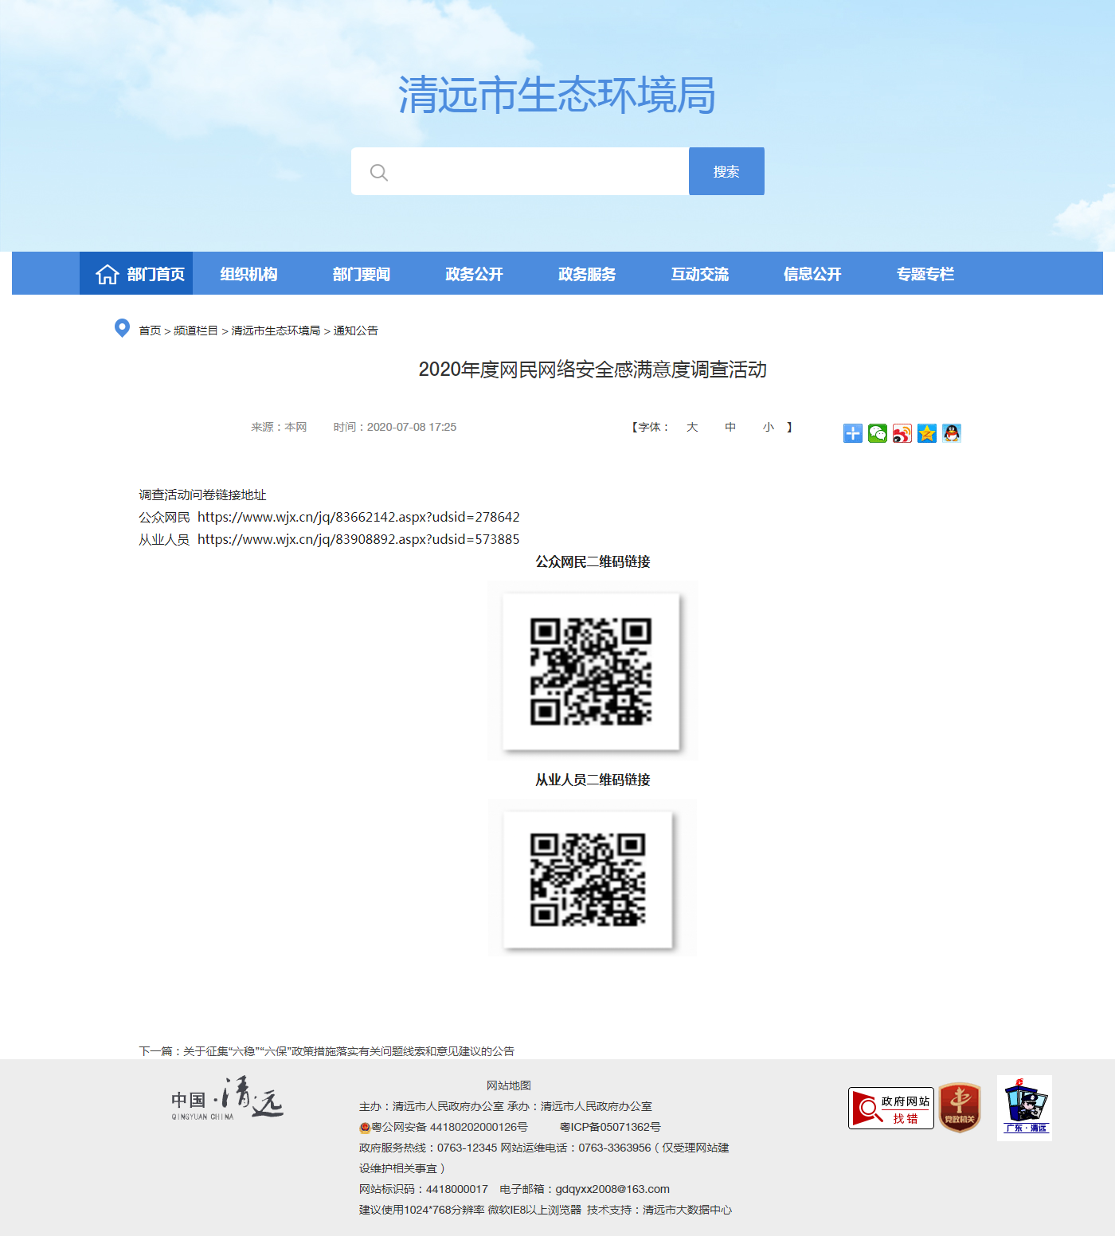Click the Guangdong Qingyuan cyber police icon
Screen dimensions: 1115x1236
click(1024, 1108)
